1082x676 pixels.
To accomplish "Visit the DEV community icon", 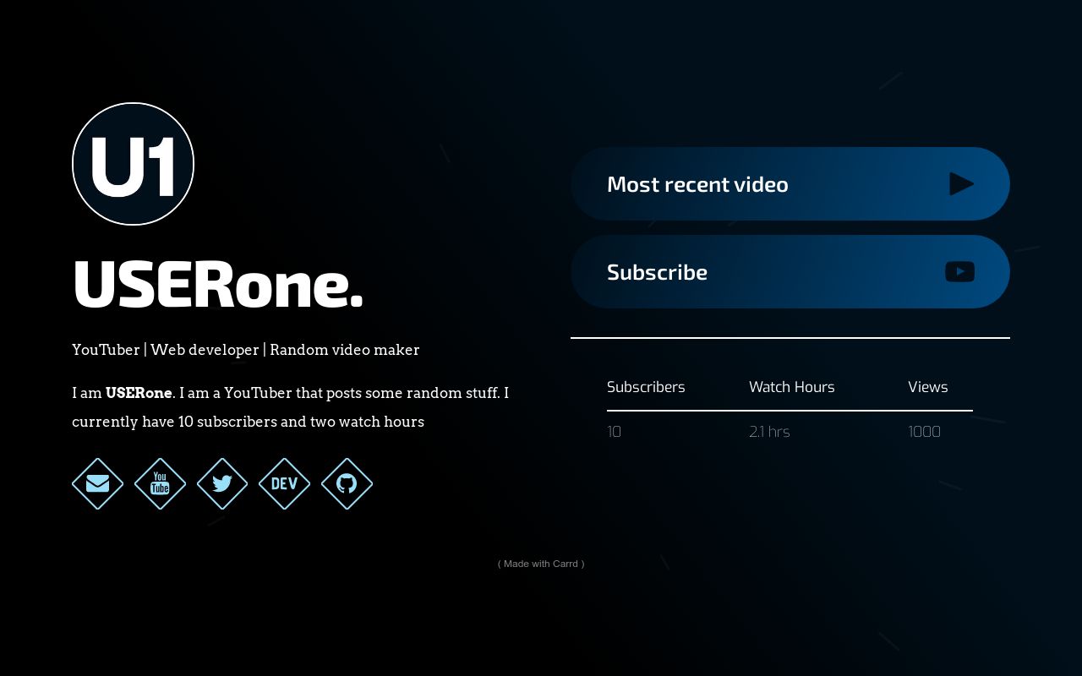I will click(284, 484).
